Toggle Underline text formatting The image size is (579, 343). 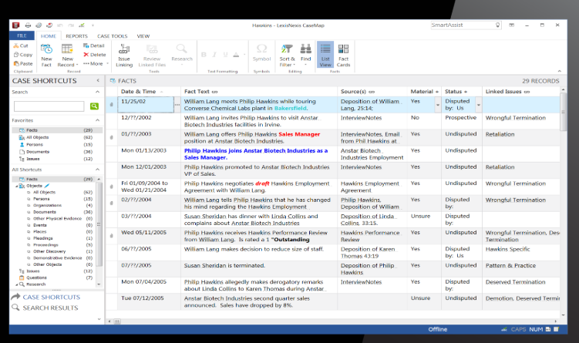click(225, 55)
